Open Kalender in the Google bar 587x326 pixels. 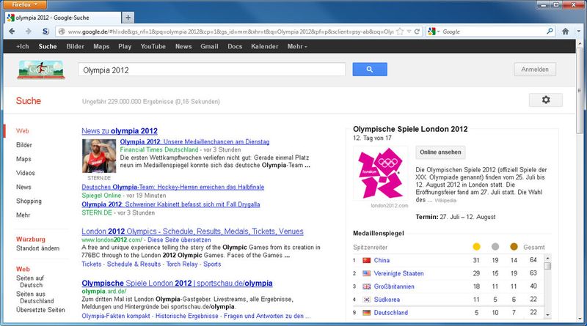click(264, 46)
